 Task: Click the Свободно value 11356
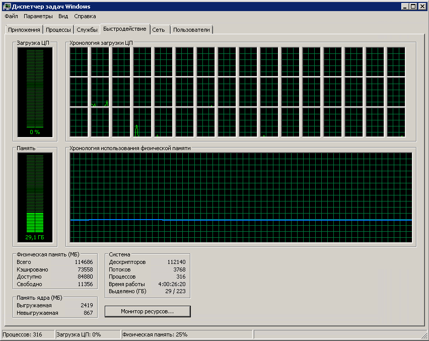tap(85, 284)
